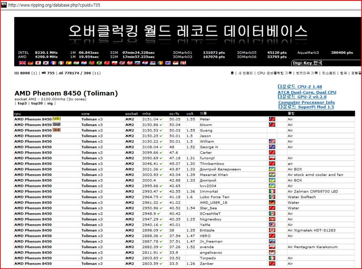Screen dimensions: 362x269
Task: Select the Spanish flag language icon
Action: [x=69, y=63]
